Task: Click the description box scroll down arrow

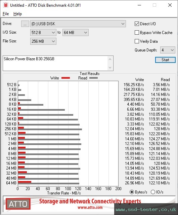Action: coord(110,68)
